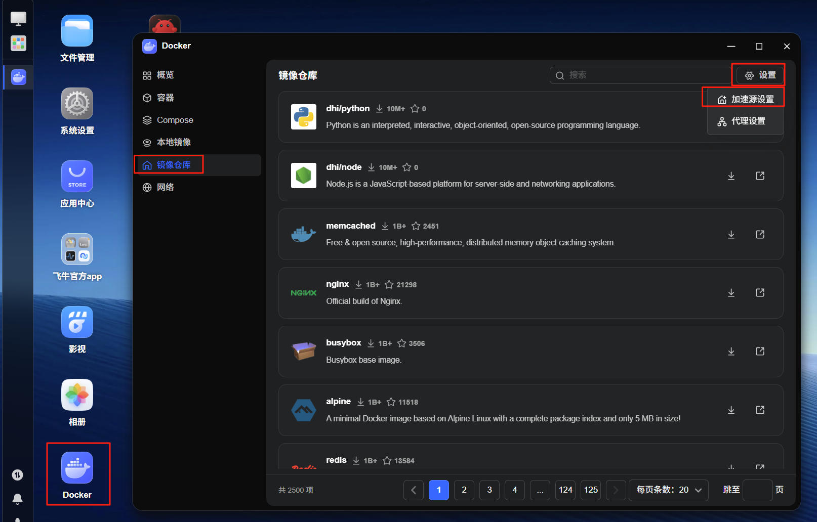Select the Docker icon in the taskbar
The height and width of the screenshot is (522, 817).
click(x=19, y=77)
